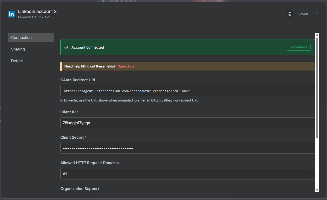Click the Organization Support label
Viewport: 327px width, 200px height.
coord(80,189)
